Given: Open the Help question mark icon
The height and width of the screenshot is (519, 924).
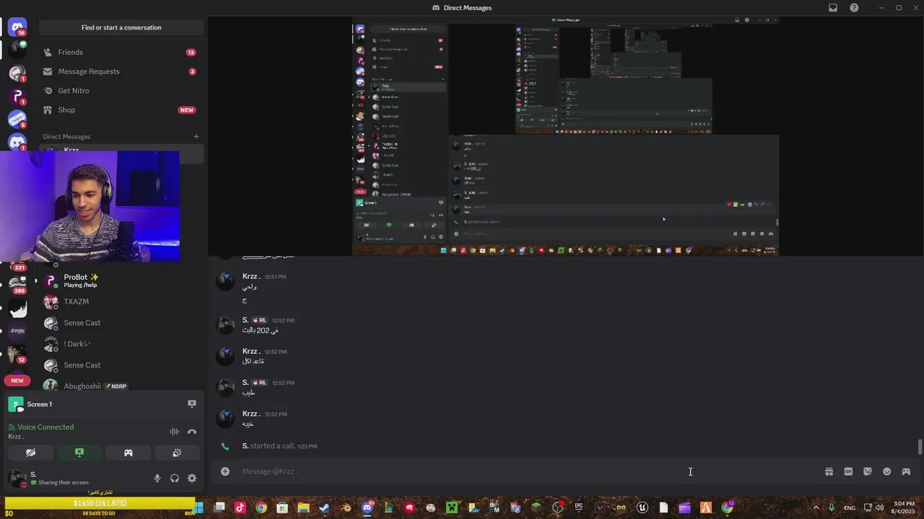Looking at the screenshot, I should 855,8.
